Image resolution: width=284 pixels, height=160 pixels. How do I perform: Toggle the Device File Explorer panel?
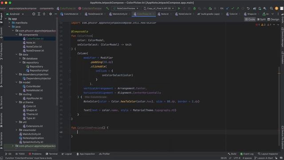pos(282,137)
